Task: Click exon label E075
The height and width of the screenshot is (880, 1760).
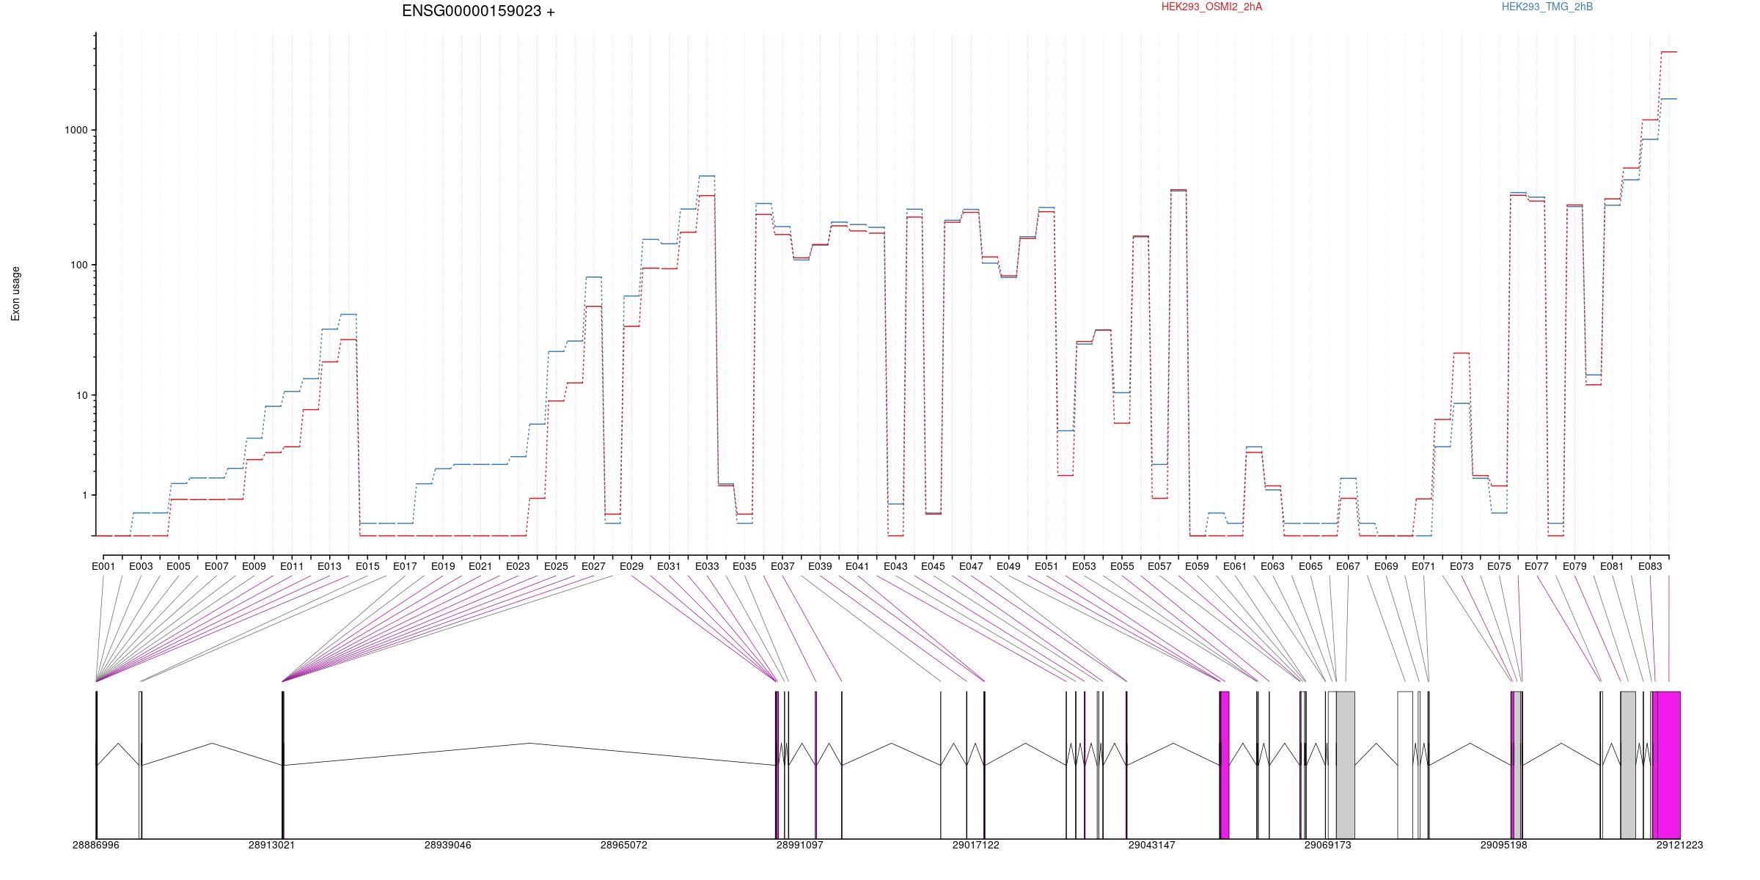Action: pyautogui.click(x=1499, y=566)
